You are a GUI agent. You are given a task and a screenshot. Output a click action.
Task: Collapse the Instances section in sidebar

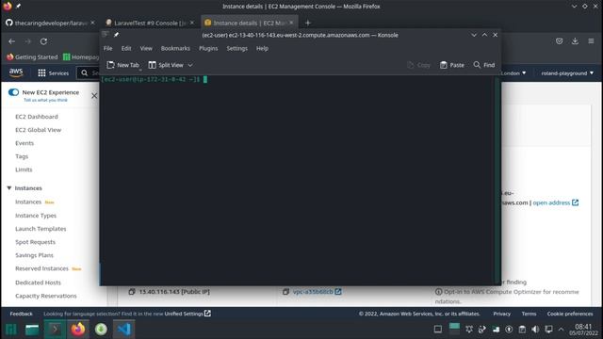click(8, 188)
